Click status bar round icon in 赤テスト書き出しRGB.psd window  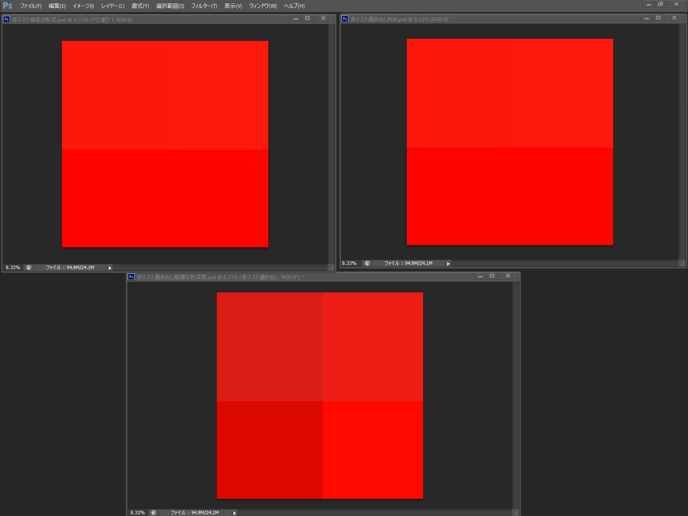(x=367, y=263)
